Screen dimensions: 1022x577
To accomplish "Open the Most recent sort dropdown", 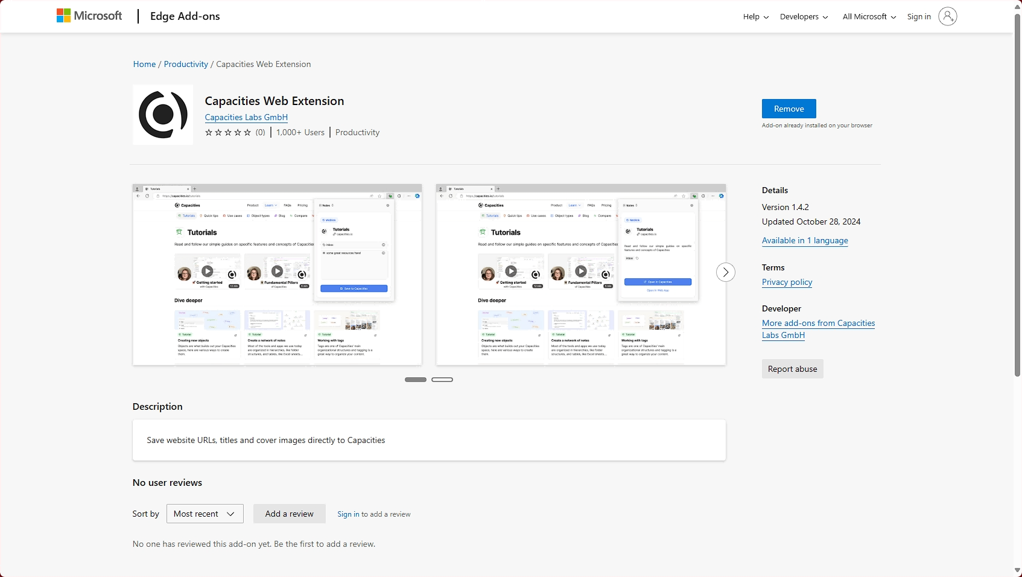I will click(205, 514).
